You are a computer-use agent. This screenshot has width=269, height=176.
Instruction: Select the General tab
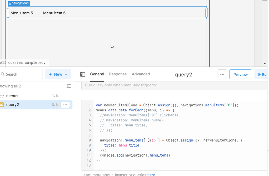pos(97,74)
